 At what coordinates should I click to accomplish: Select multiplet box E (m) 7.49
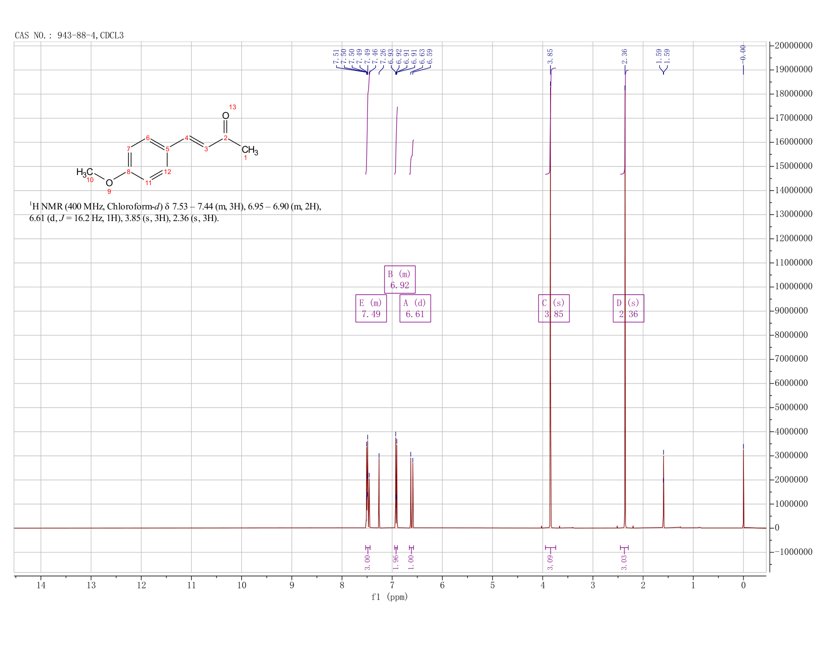(x=371, y=309)
